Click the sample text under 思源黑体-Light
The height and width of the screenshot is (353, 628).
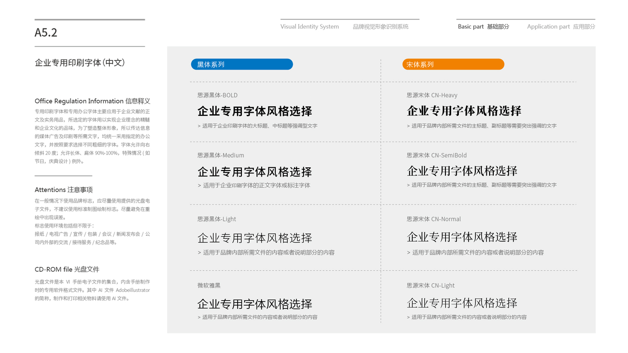[255, 238]
